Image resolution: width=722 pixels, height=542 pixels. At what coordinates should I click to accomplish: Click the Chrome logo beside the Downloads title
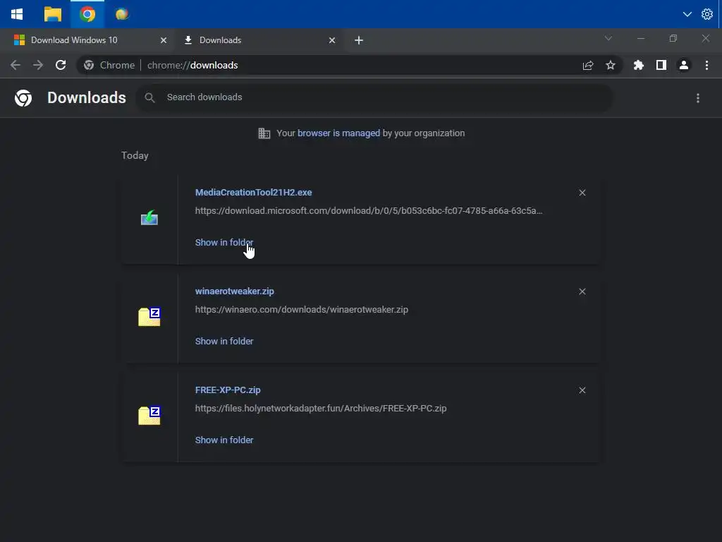(23, 97)
